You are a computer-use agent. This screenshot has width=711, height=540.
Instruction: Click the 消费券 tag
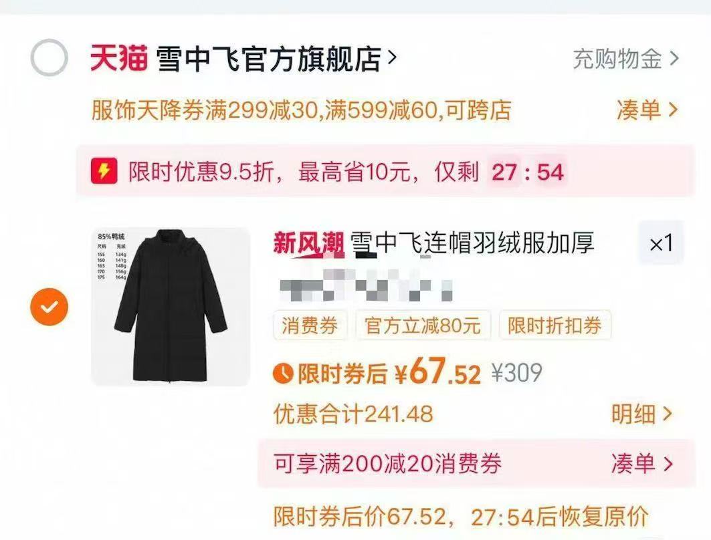pyautogui.click(x=310, y=325)
